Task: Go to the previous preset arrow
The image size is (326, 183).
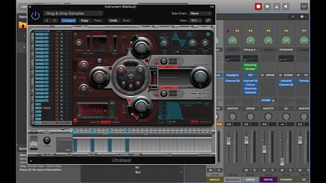Action: (x=47, y=20)
